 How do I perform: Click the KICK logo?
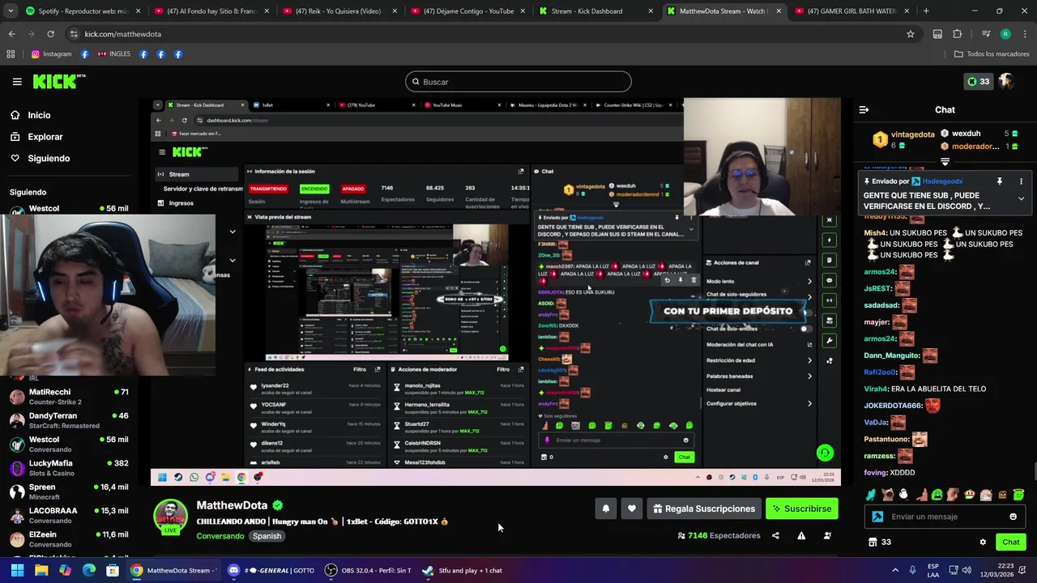click(x=58, y=81)
